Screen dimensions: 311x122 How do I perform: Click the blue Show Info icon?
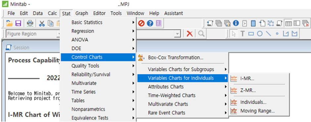(236, 23)
